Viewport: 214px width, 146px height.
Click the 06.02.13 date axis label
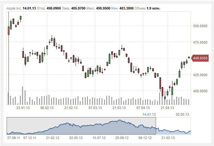tap(47, 108)
